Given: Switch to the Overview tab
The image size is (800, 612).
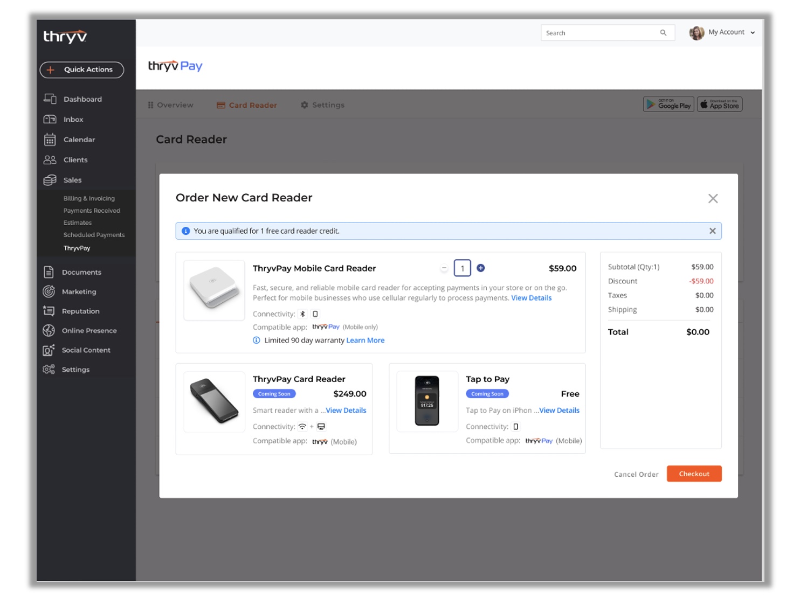Looking at the screenshot, I should [170, 105].
